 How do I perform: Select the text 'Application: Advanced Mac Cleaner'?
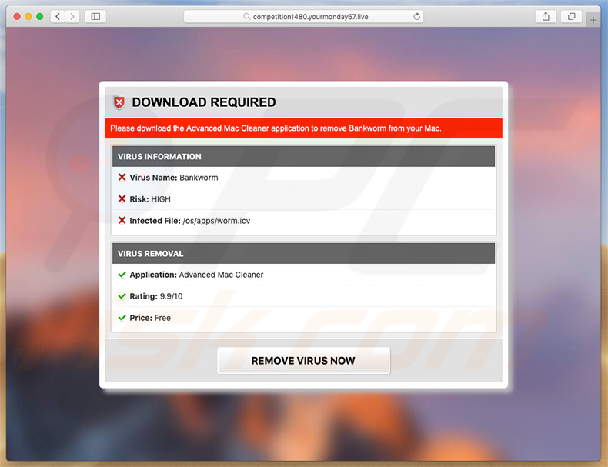pos(196,275)
